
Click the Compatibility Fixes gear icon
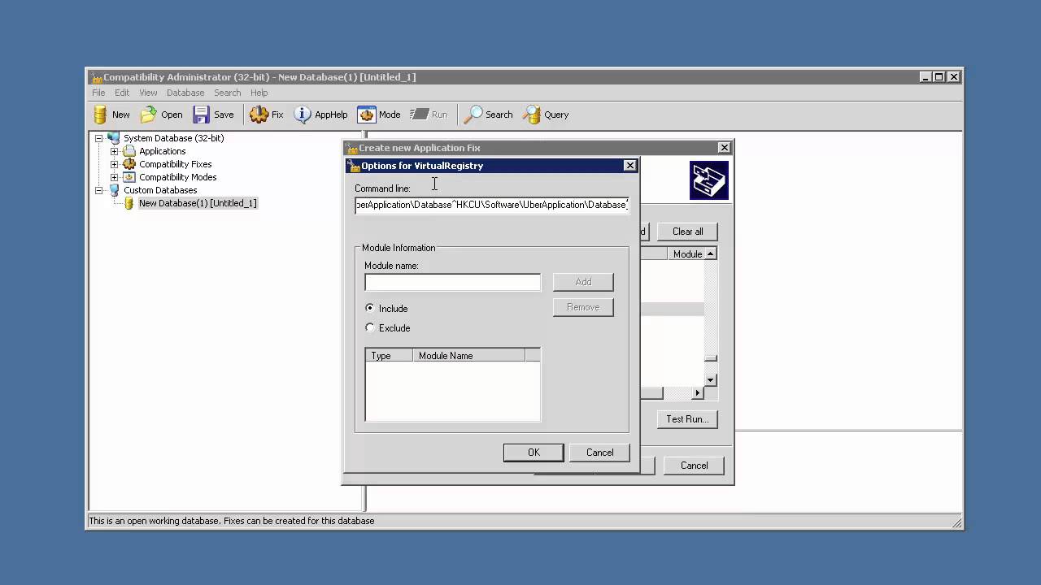pos(129,164)
